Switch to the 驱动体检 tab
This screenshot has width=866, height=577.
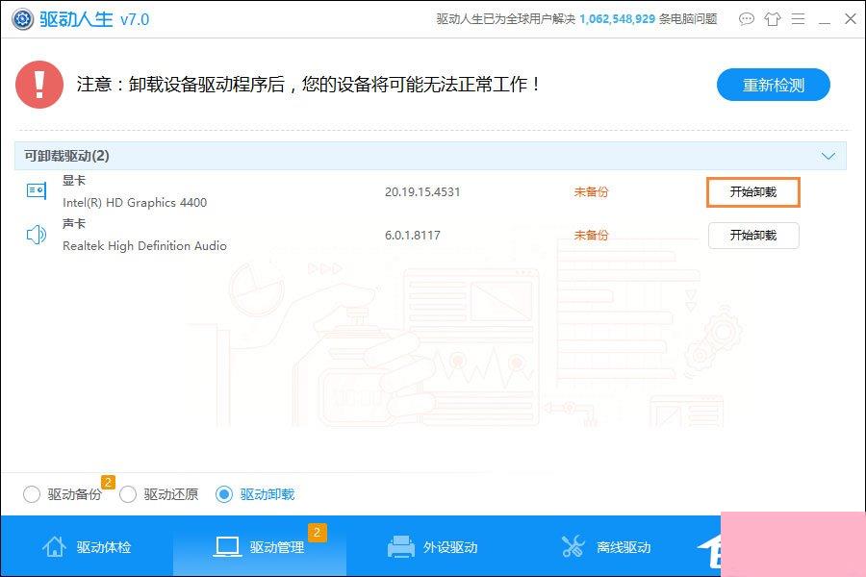click(x=87, y=546)
